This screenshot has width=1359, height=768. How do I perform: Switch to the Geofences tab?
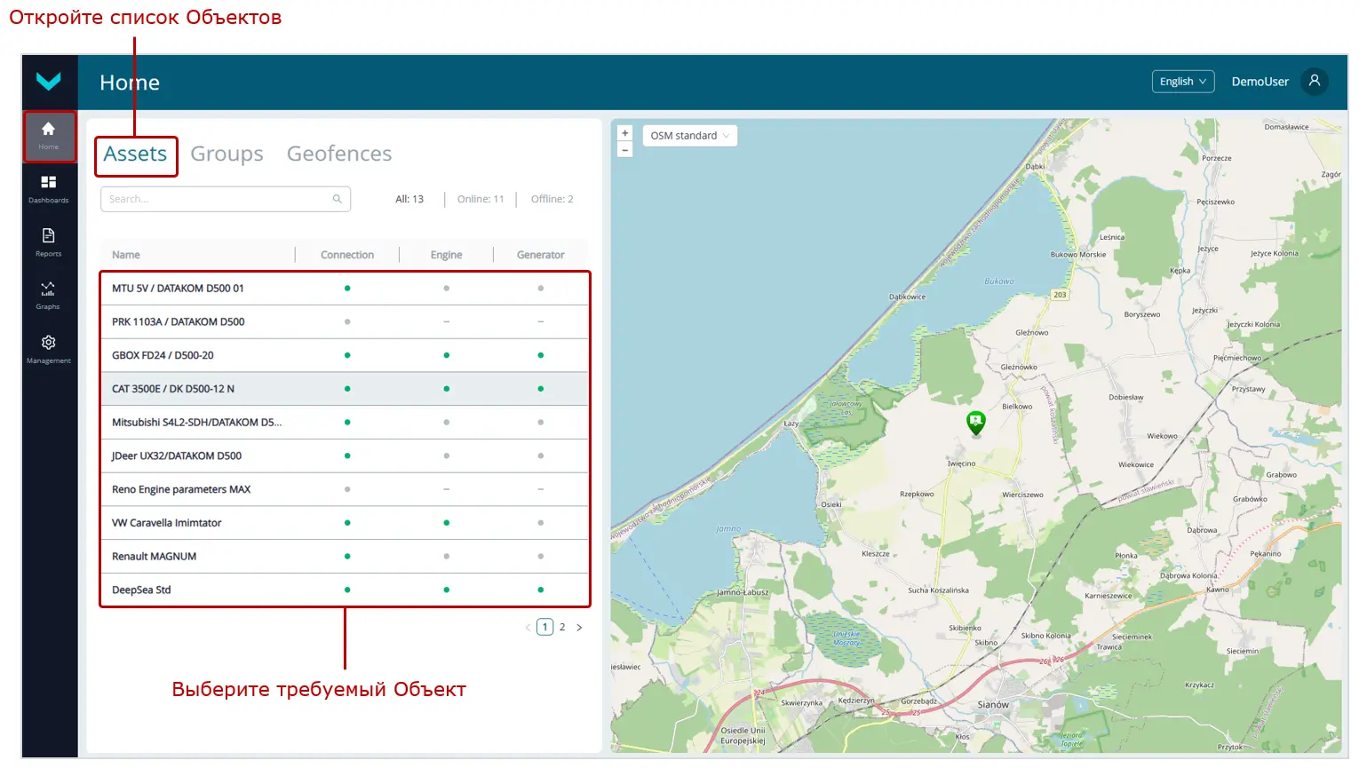click(x=339, y=154)
